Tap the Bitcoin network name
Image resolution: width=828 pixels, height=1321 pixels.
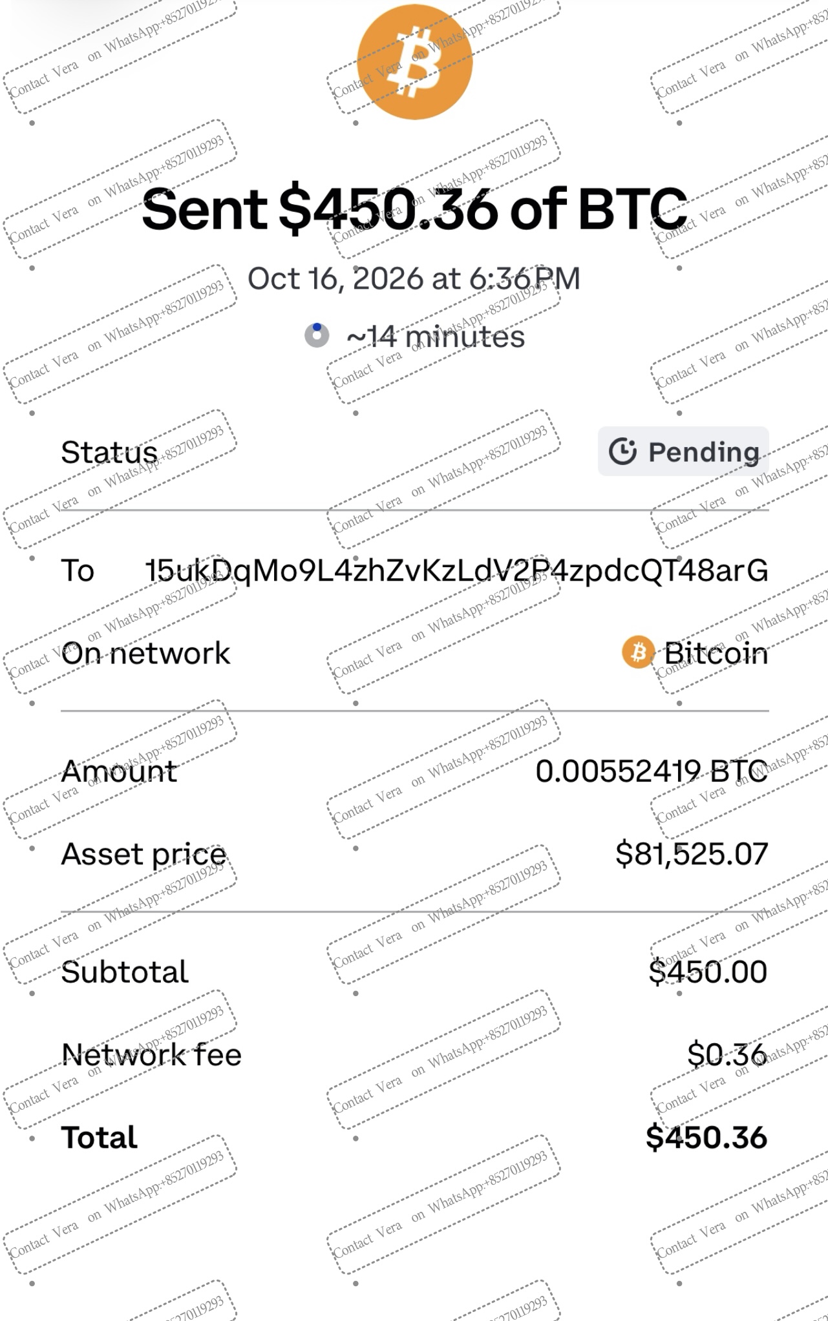[716, 653]
